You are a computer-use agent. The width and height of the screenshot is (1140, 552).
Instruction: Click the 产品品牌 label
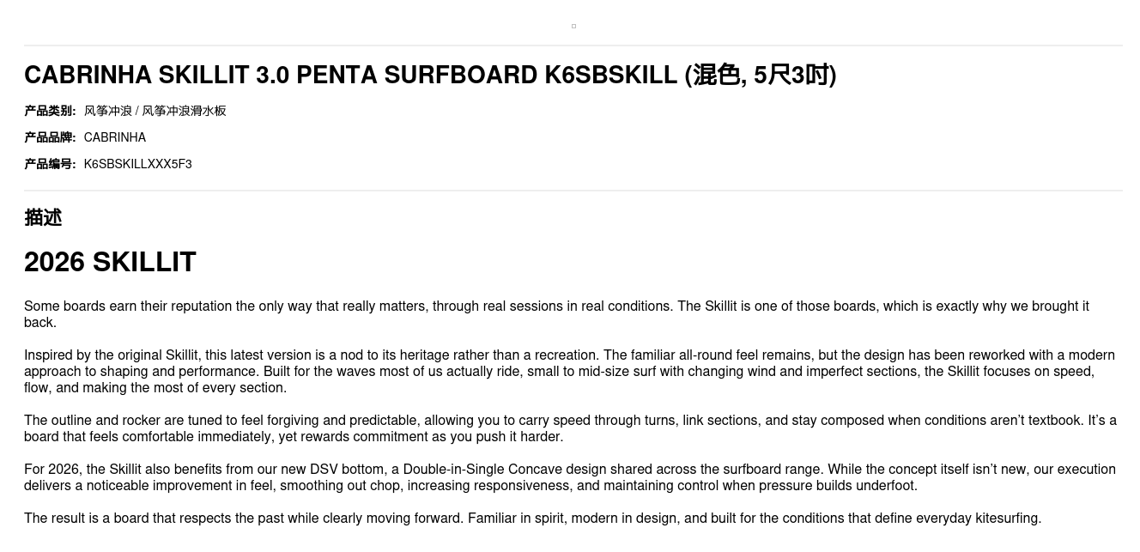click(x=50, y=137)
